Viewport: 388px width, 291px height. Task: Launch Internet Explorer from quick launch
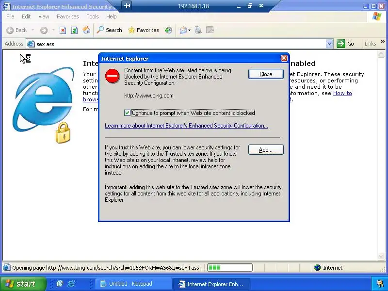coord(71,284)
